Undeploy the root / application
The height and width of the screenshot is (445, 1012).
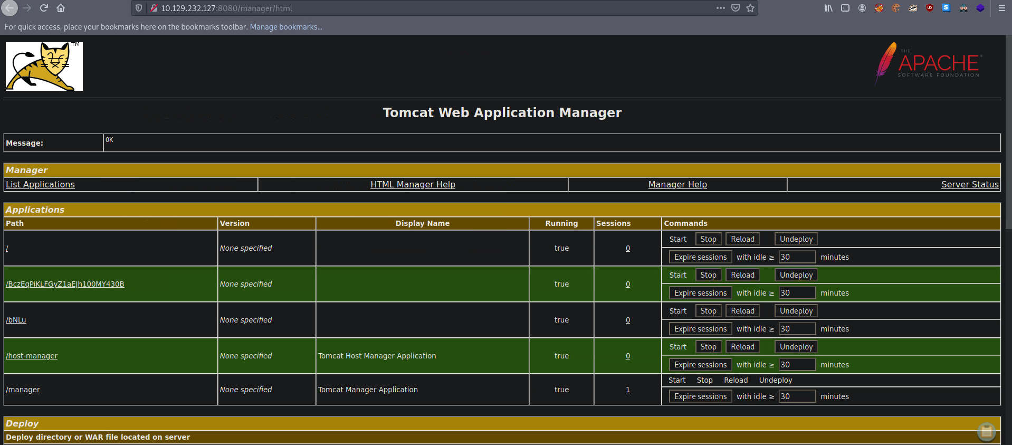[x=796, y=239]
